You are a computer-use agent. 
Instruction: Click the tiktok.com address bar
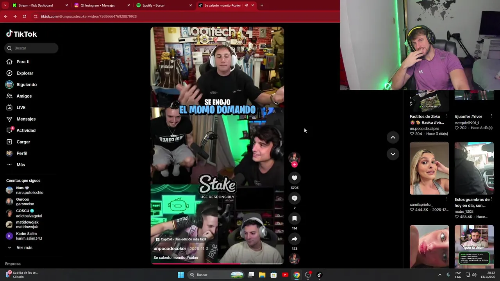pyautogui.click(x=184, y=16)
